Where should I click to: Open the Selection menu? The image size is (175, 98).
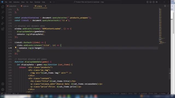click(16, 2)
